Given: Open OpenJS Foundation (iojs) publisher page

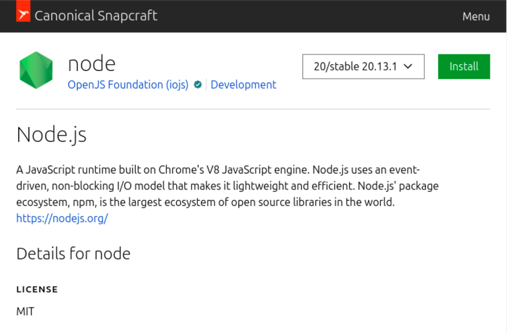Looking at the screenshot, I should click(x=128, y=85).
